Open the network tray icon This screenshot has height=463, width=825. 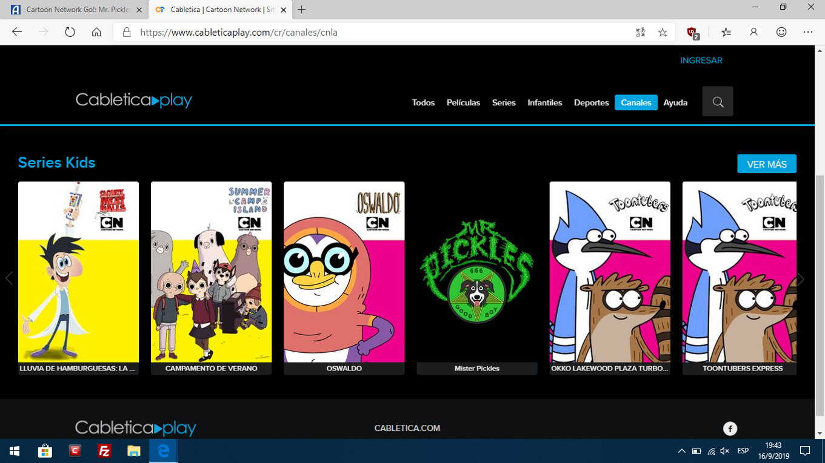pos(711,451)
